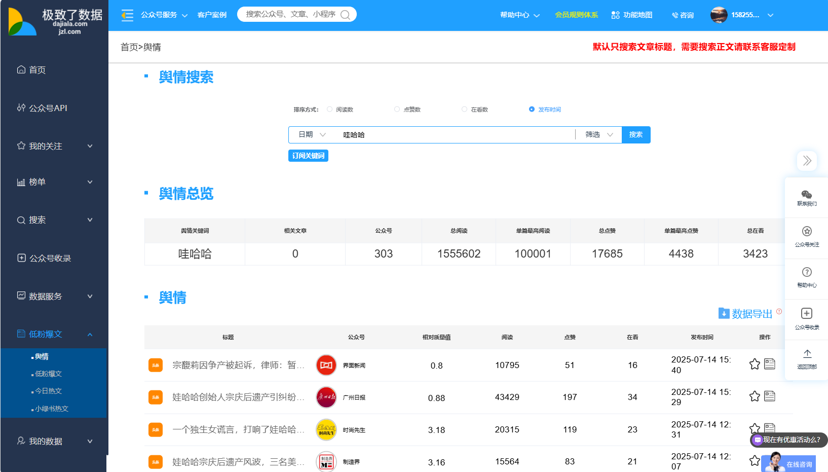Click 数据导出 export link

752,314
